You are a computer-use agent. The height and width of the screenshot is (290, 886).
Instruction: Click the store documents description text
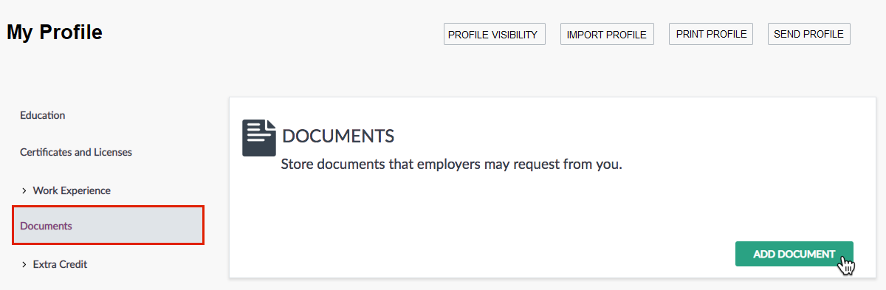452,164
